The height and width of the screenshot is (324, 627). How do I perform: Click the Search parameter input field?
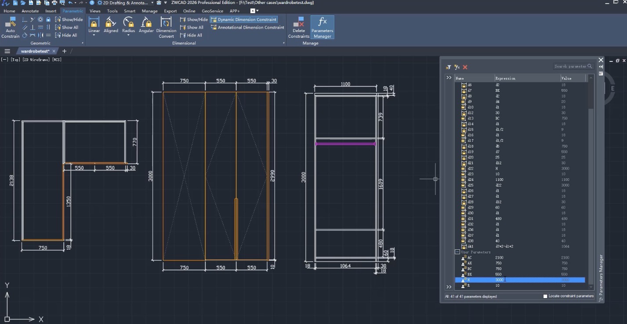[x=570, y=66]
